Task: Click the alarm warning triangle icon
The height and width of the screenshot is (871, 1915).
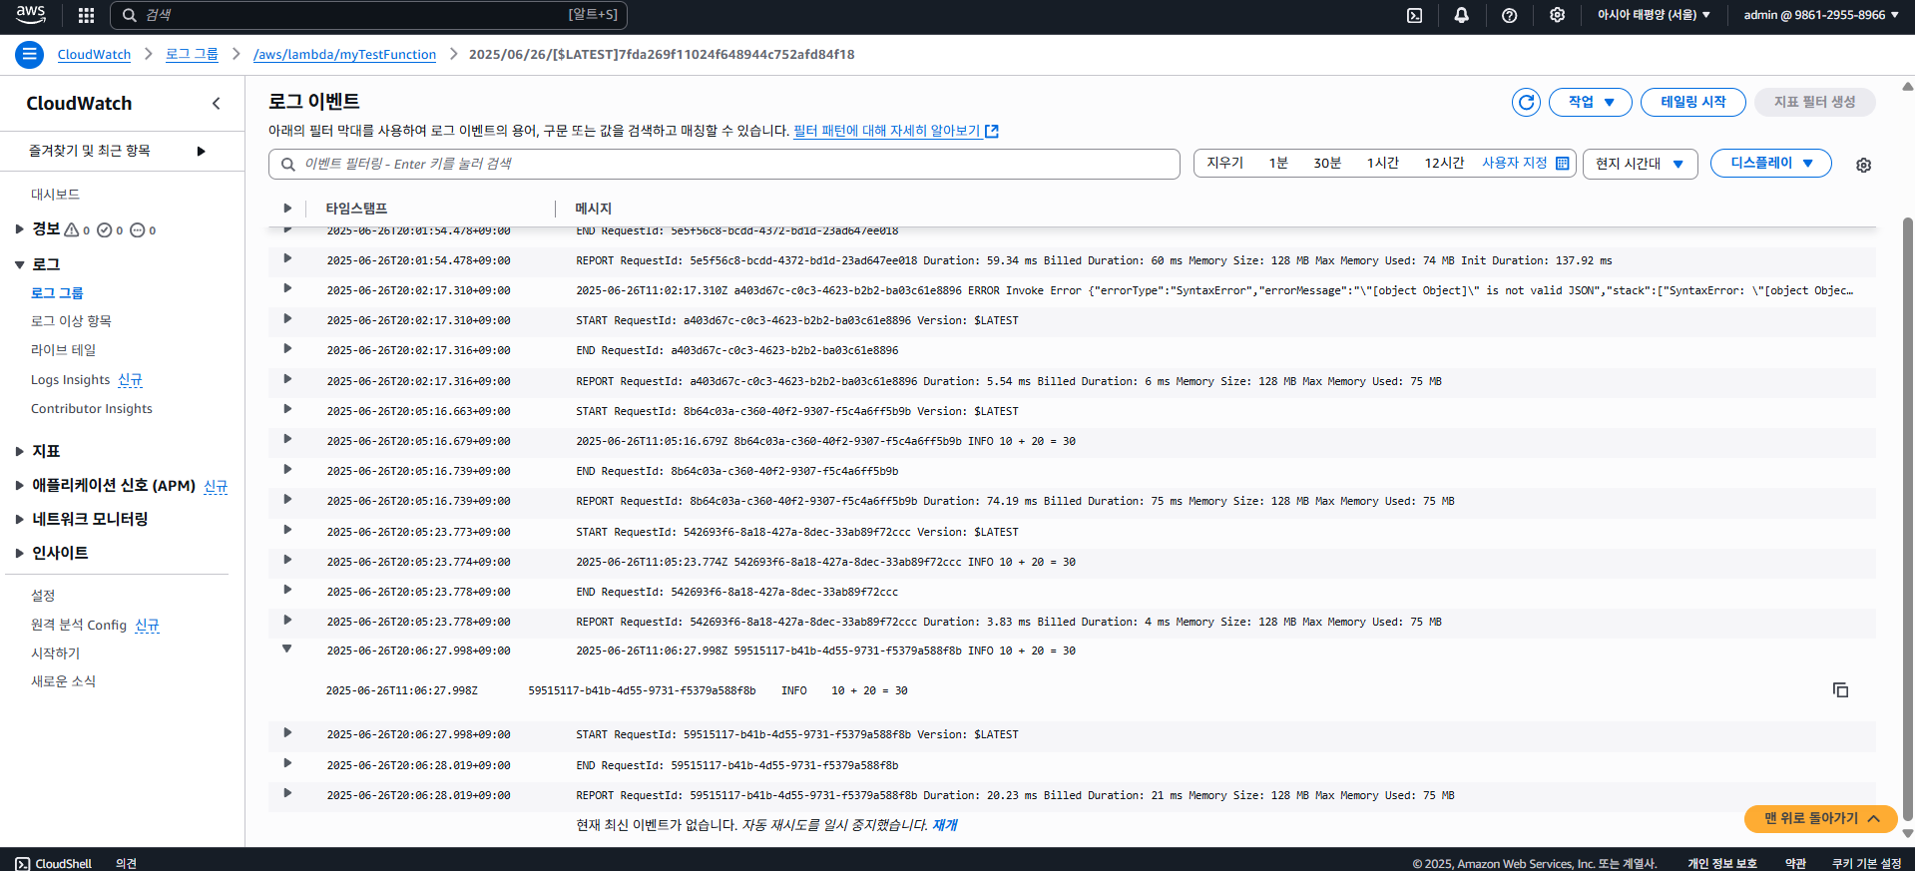Action: click(x=71, y=229)
